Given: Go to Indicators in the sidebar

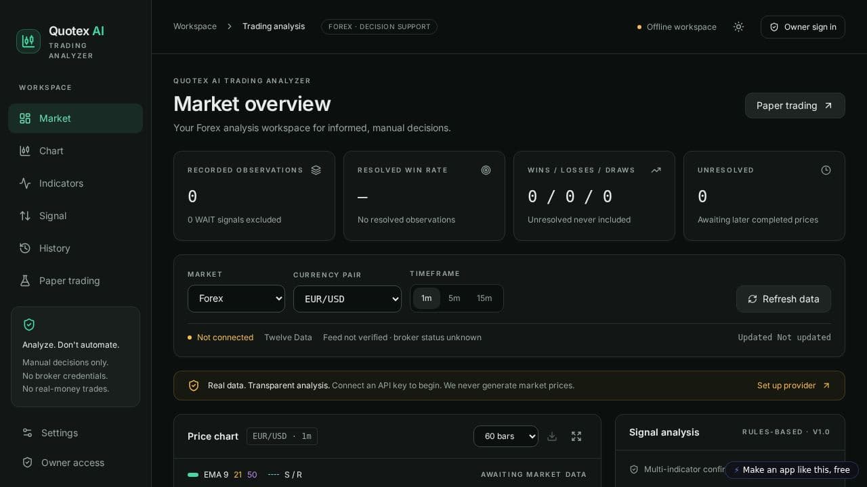Looking at the screenshot, I should coord(75,183).
